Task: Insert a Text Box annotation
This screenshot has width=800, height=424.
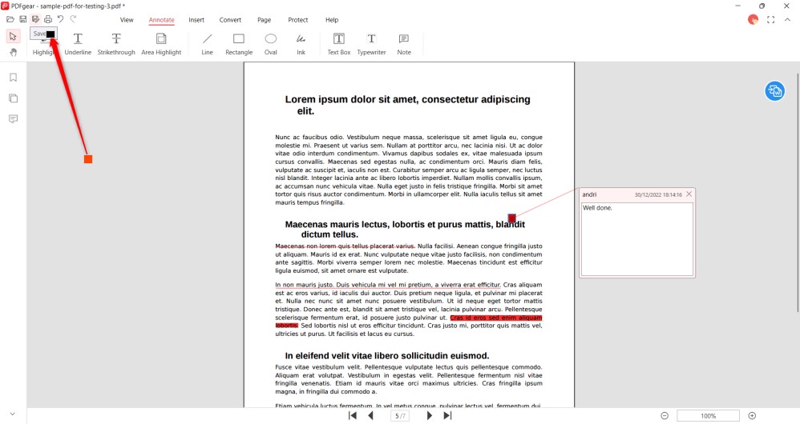Action: pos(339,44)
